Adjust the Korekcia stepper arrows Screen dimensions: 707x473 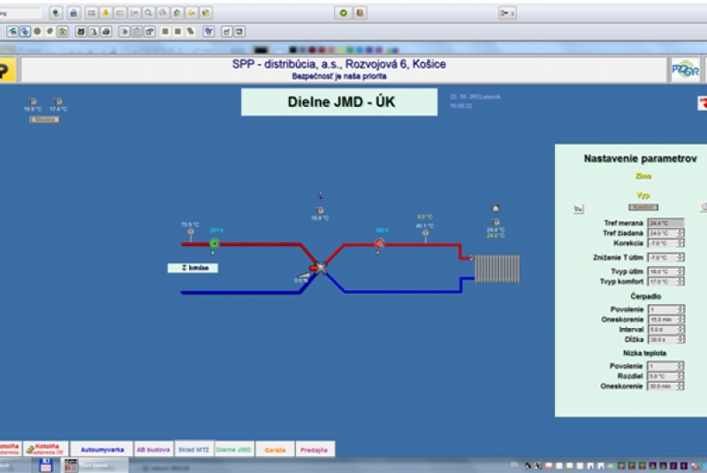(680, 243)
